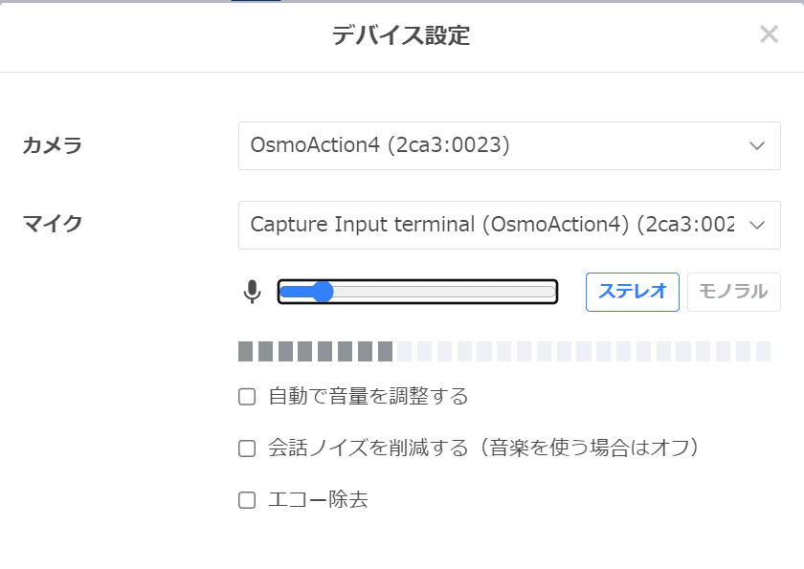Click the blue microphone volume slider thumb
The width and height of the screenshot is (804, 569).
[x=323, y=292]
